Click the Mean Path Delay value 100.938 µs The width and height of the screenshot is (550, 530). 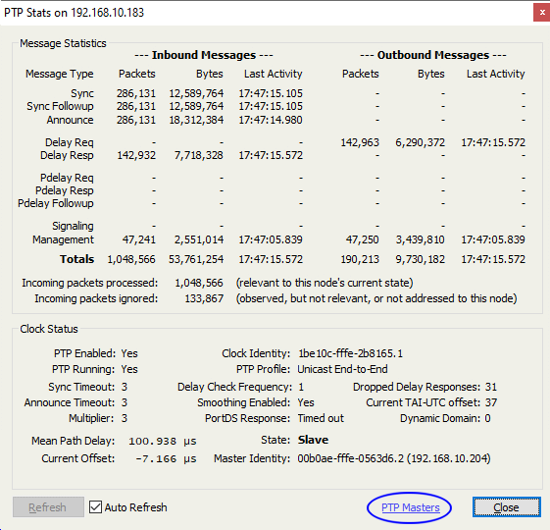tap(163, 441)
